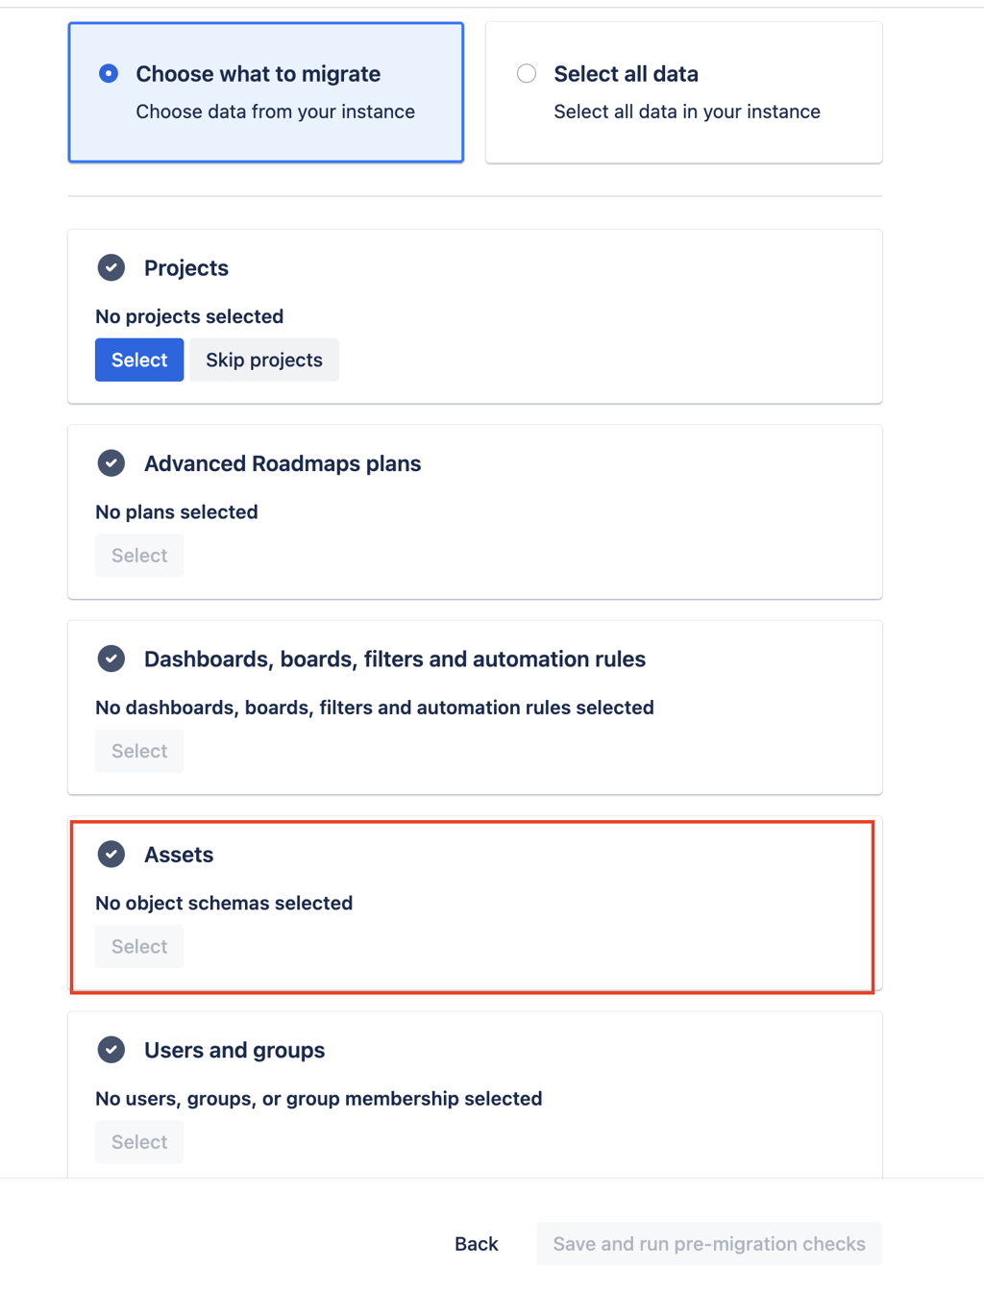Viewport: 984px width, 1294px height.
Task: Click the 'Choose what to migrate' card title
Action: click(258, 74)
